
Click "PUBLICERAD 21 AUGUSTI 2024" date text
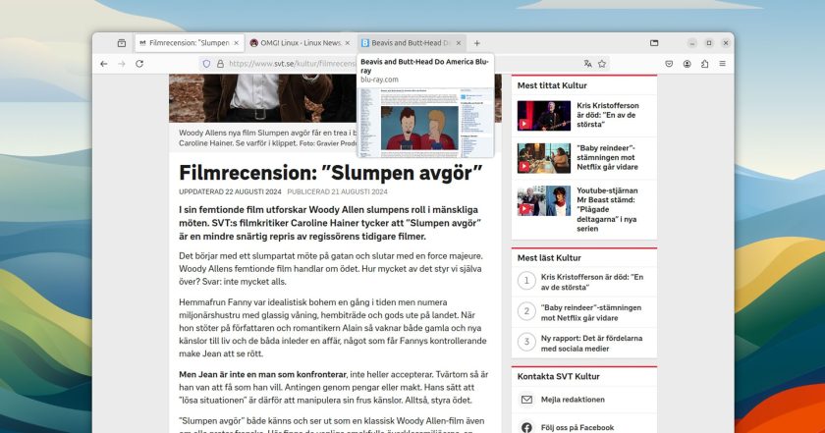pos(337,191)
